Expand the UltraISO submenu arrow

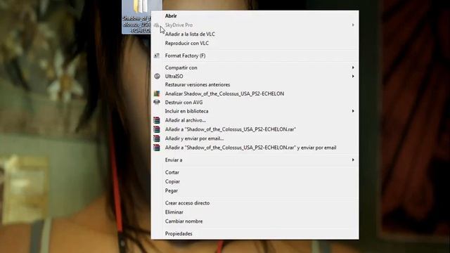tap(353, 77)
